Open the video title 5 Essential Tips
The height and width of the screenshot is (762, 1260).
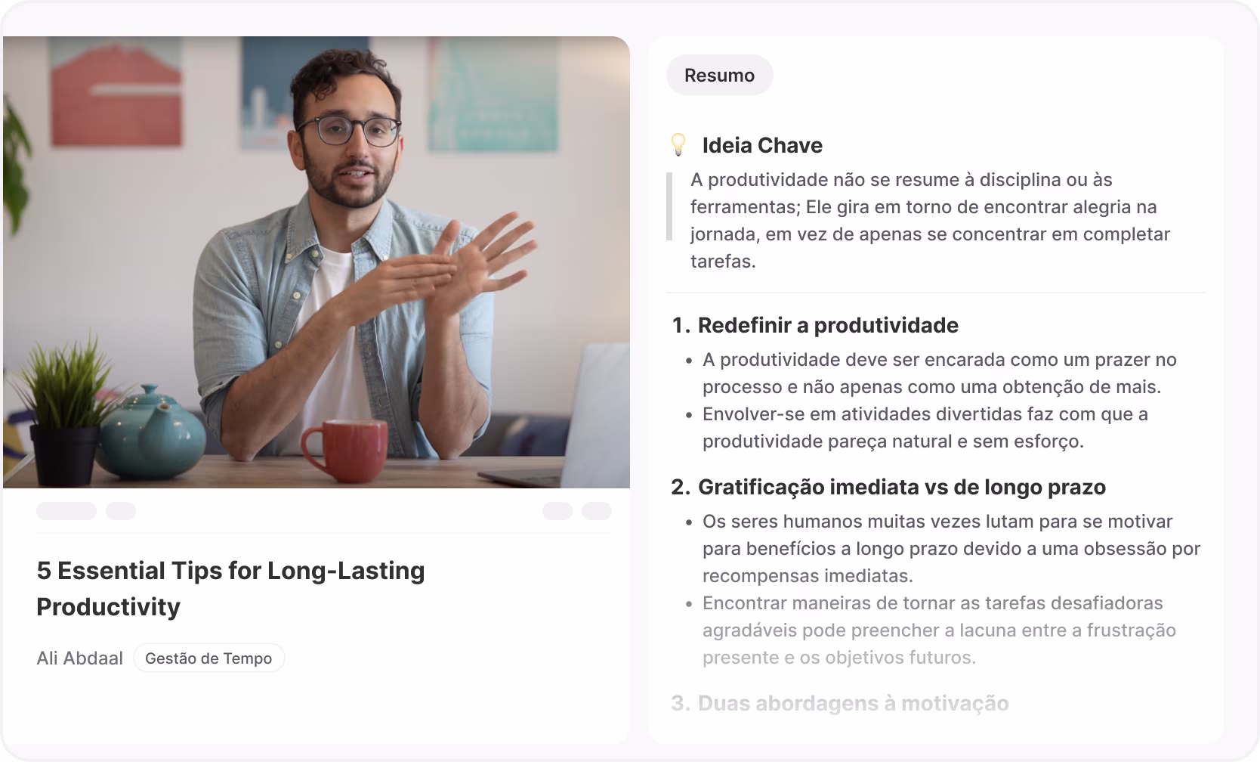pyautogui.click(x=230, y=588)
